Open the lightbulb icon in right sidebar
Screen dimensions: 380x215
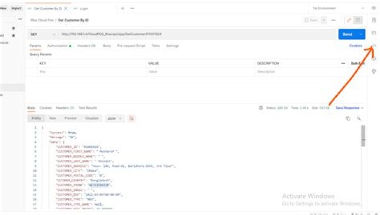click(374, 71)
